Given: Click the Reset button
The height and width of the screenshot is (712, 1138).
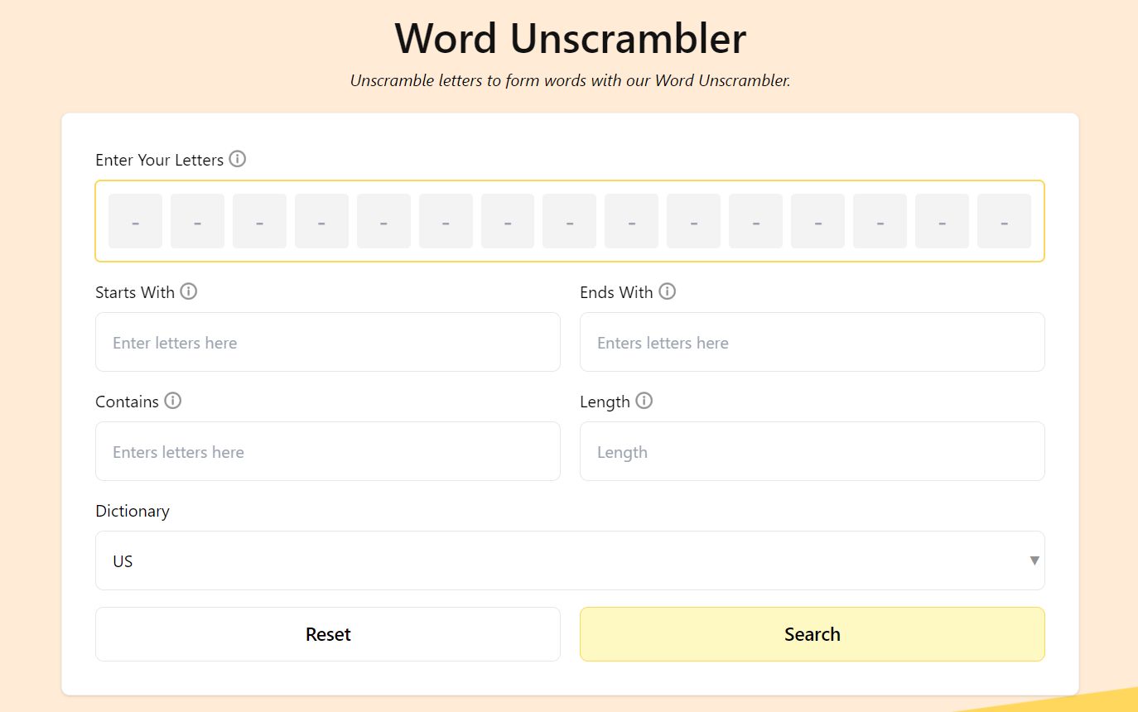Looking at the screenshot, I should [x=328, y=634].
